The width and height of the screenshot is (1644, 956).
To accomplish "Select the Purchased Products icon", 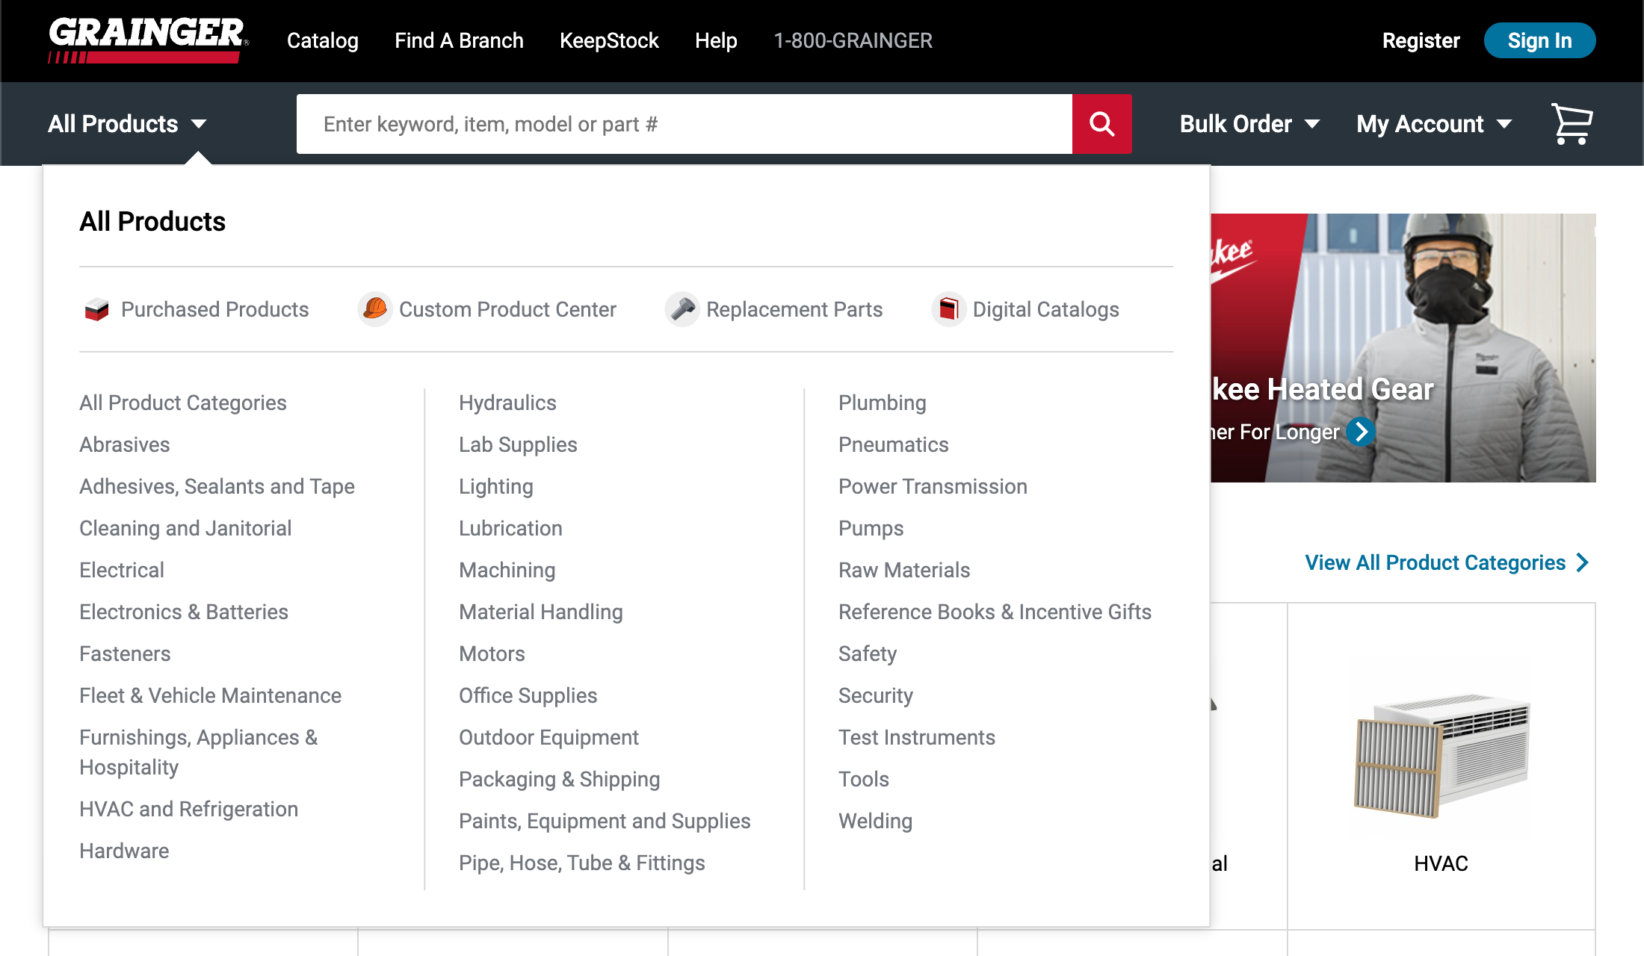I will click(x=96, y=309).
